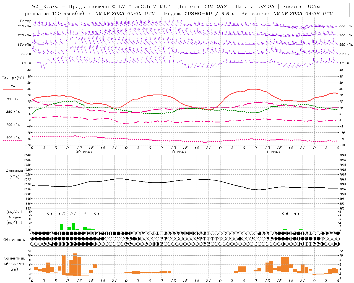The width and height of the screenshot is (354, 283).
Task: Click the (гПа) unit label under Давление
Action: coord(14,177)
